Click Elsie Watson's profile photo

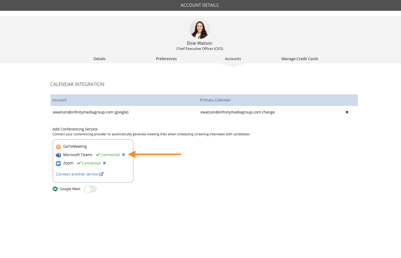(x=200, y=29)
